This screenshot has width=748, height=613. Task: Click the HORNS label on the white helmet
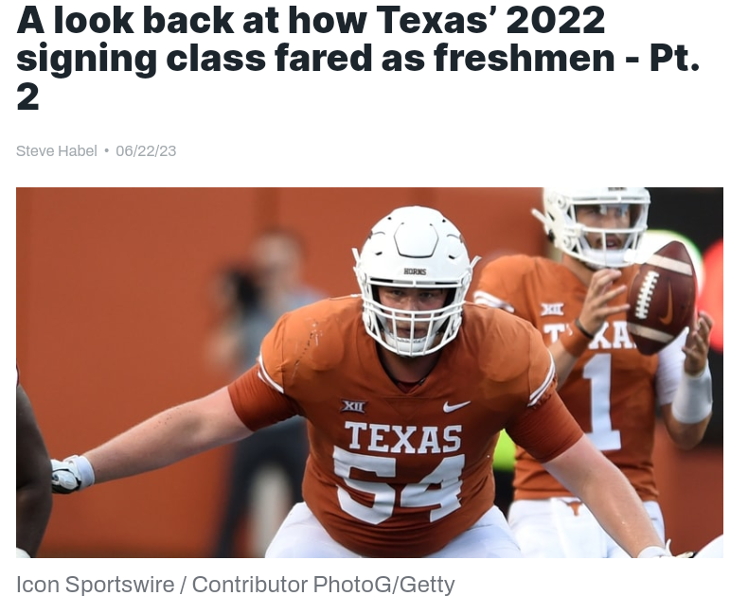click(415, 271)
